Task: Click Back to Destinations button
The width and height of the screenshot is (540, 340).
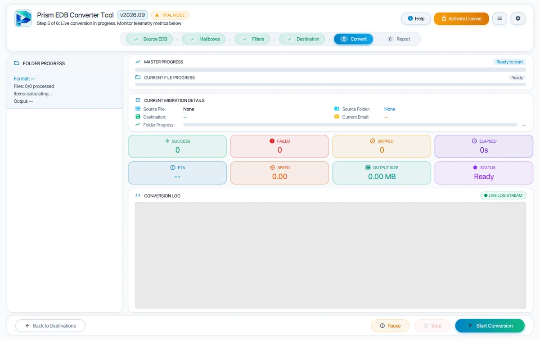Action: (x=50, y=326)
